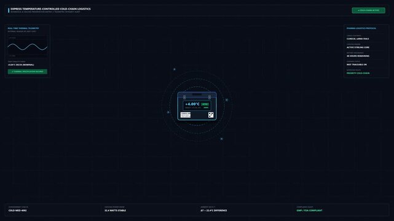Click the right latch on the cooler lid
The height and width of the screenshot is (221, 394).
210,97
